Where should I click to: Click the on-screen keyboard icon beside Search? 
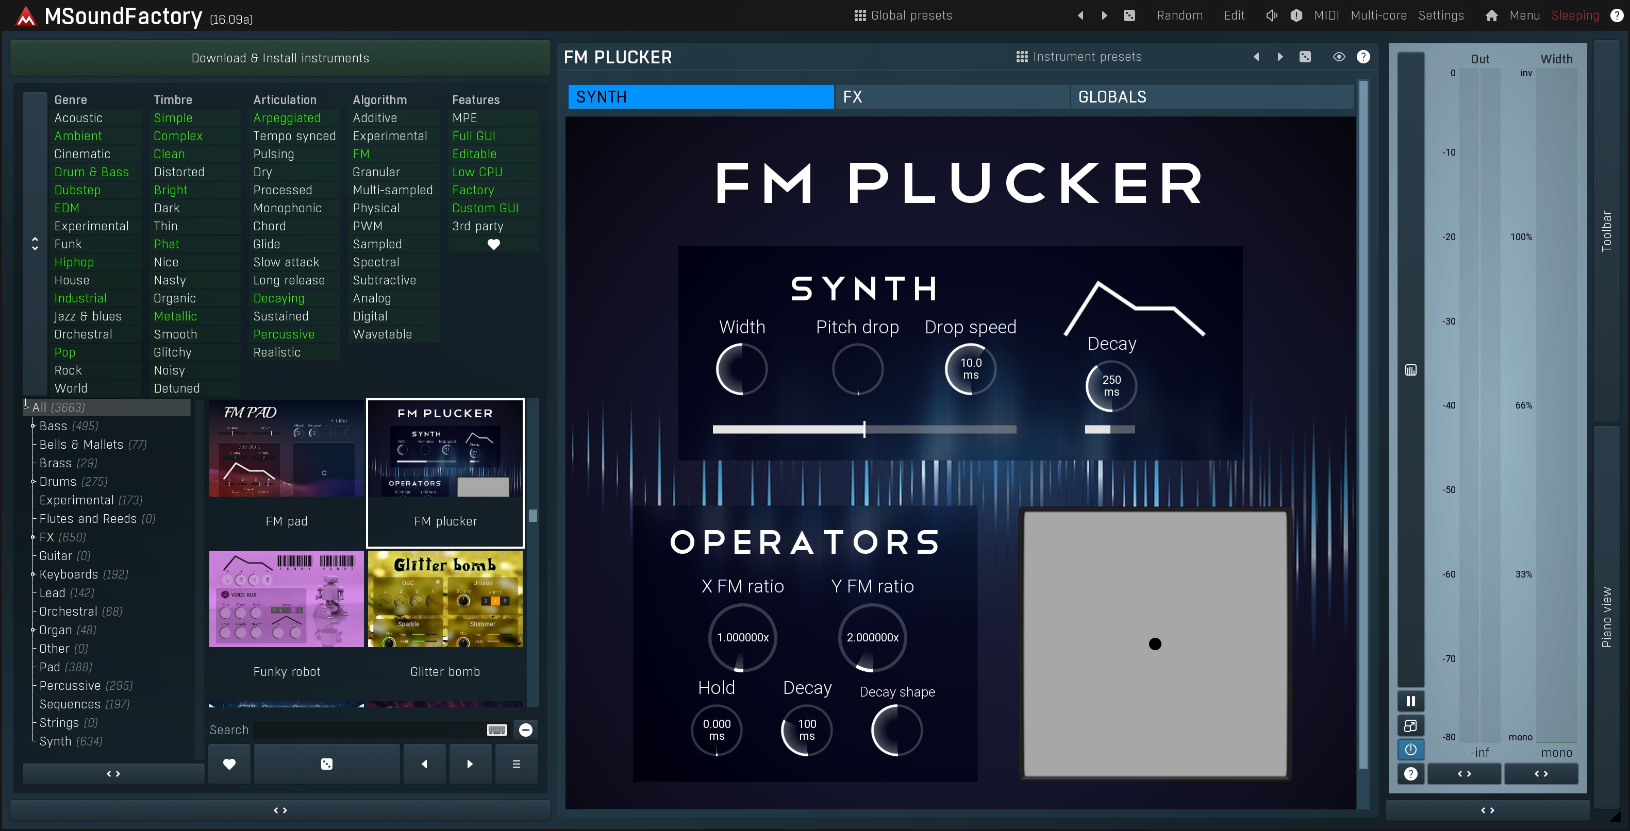[497, 730]
